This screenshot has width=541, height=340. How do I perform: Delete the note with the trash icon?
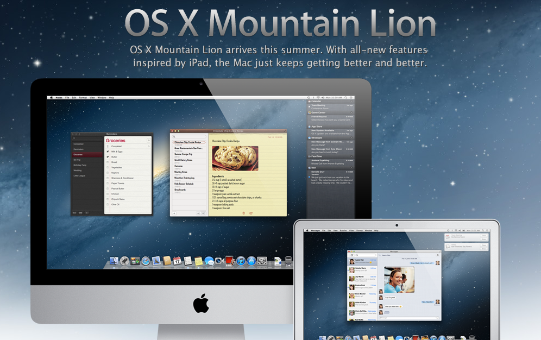click(x=243, y=213)
